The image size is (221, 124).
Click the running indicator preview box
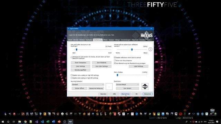[x=109, y=86]
